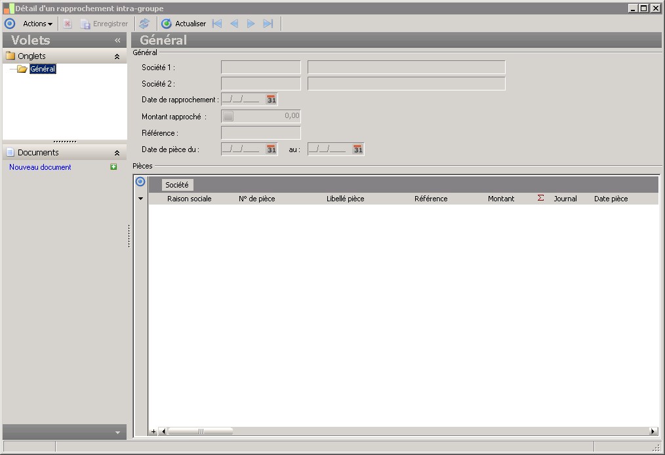Click the dotted Volets side splitter handle
Image resolution: width=665 pixels, height=455 pixels.
coord(129,236)
